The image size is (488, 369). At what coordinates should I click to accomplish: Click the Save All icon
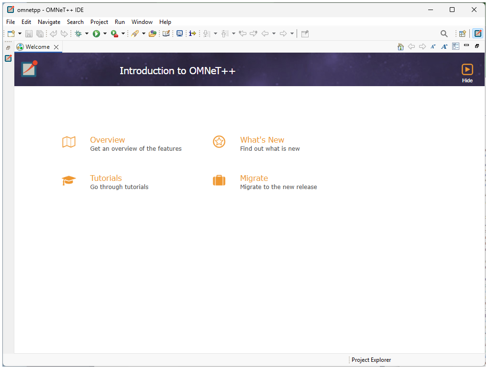click(x=40, y=34)
